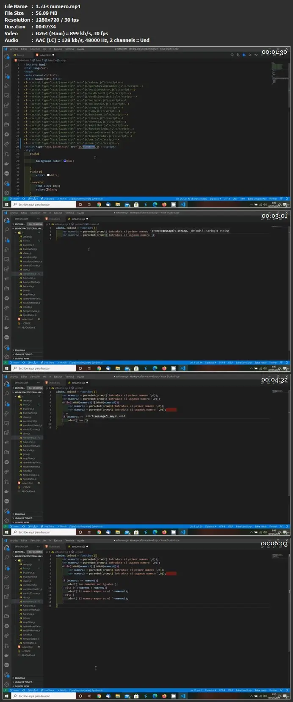Open Search icon in 00:01:30 frame activity bar
The height and width of the screenshot is (702, 293).
pyautogui.click(x=6, y=66)
